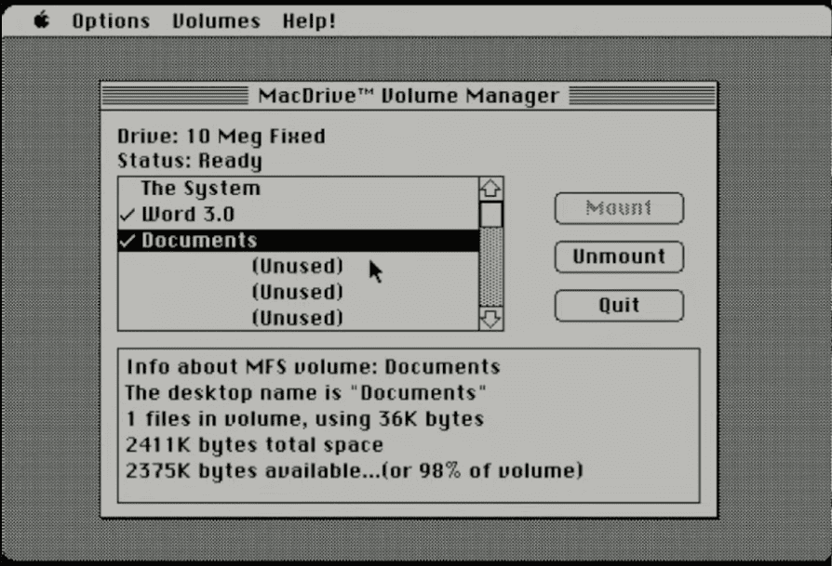Select The System volume
832x566 pixels.
point(298,189)
